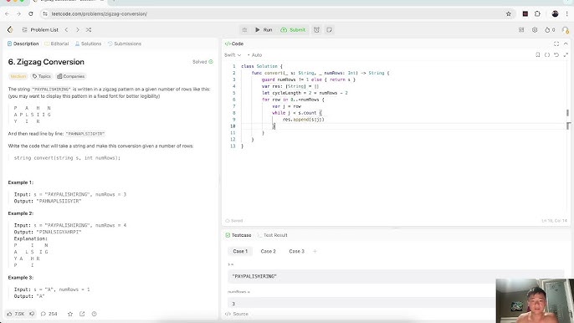This screenshot has width=574, height=323.
Task: Select test Case 3
Action: (x=296, y=251)
